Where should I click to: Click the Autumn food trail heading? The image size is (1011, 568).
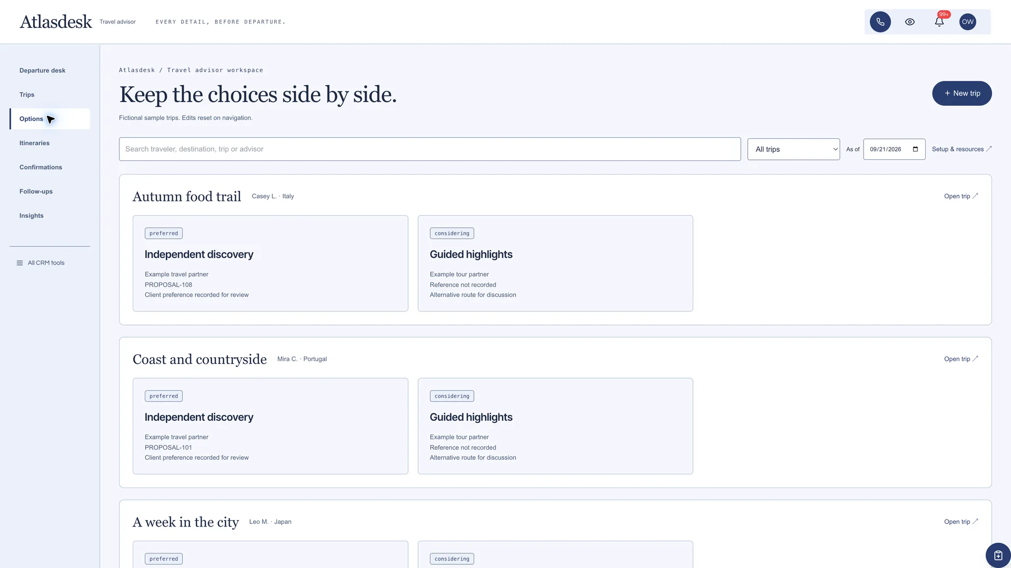[x=187, y=196]
